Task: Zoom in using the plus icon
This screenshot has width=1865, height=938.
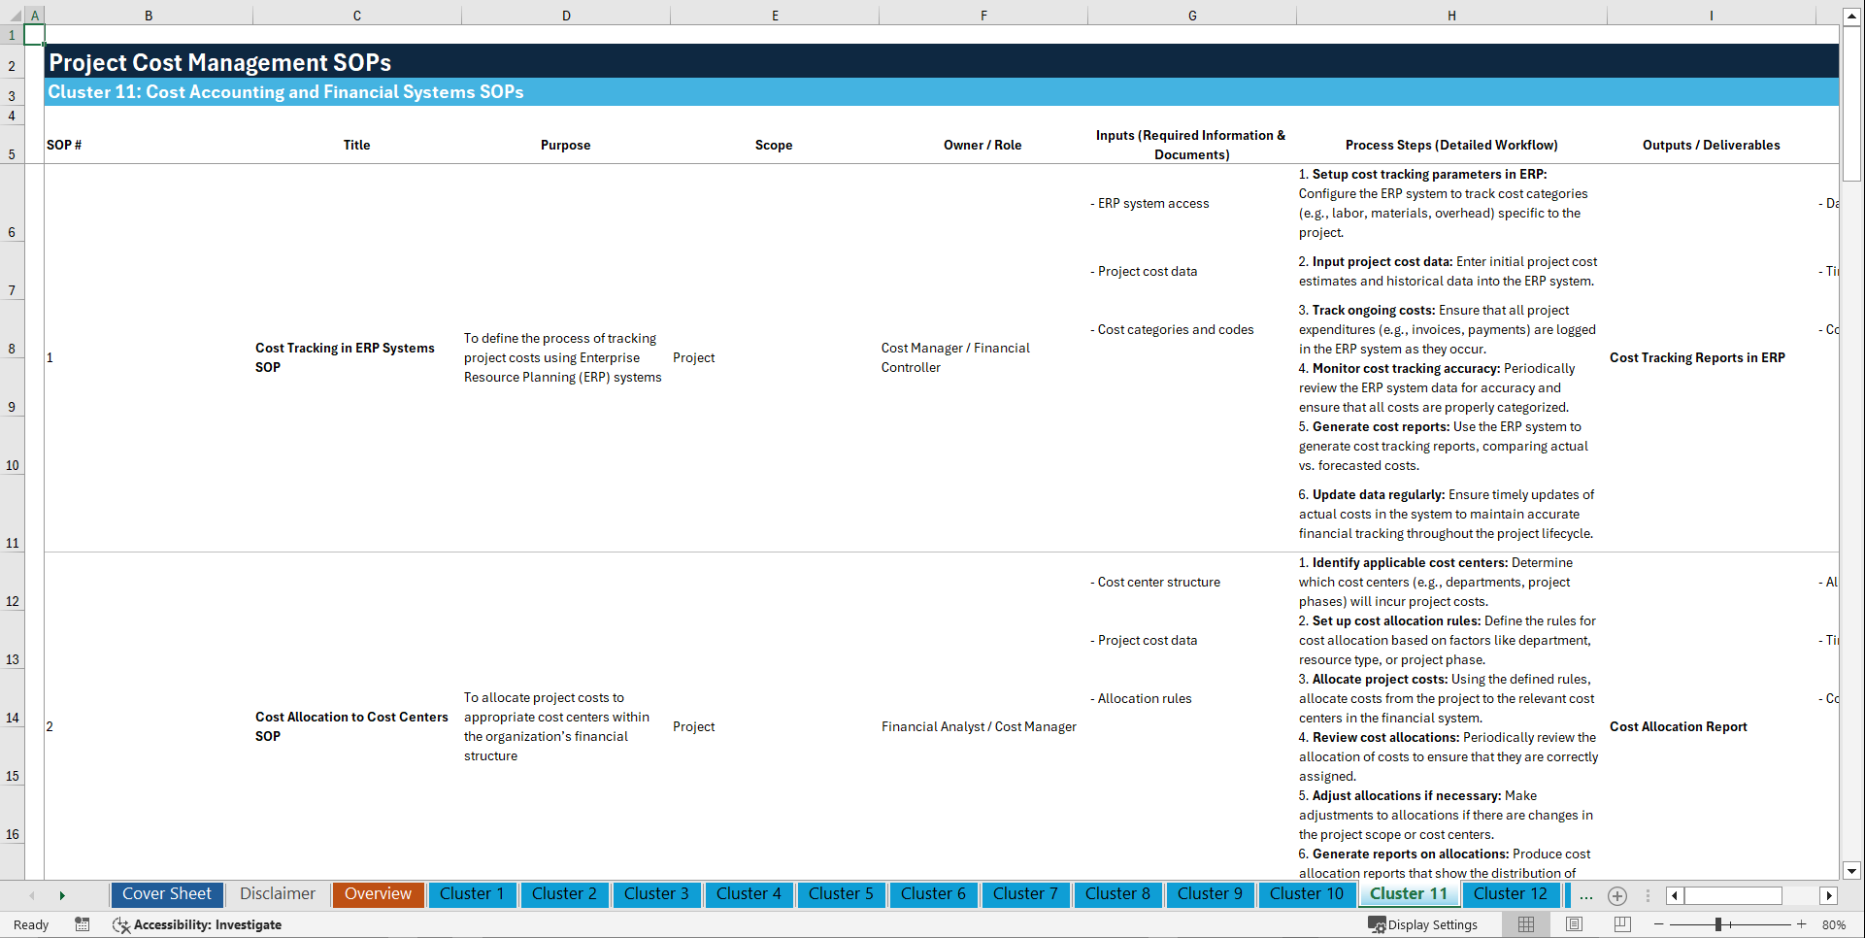Action: 1801,923
